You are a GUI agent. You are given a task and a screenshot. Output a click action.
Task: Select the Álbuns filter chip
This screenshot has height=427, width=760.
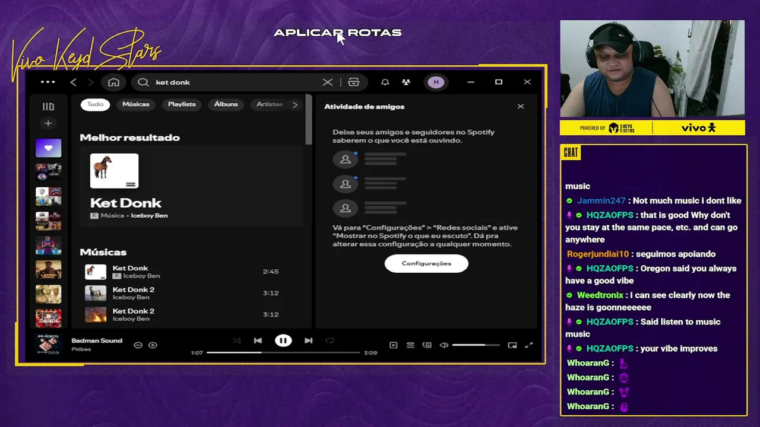tap(226, 104)
